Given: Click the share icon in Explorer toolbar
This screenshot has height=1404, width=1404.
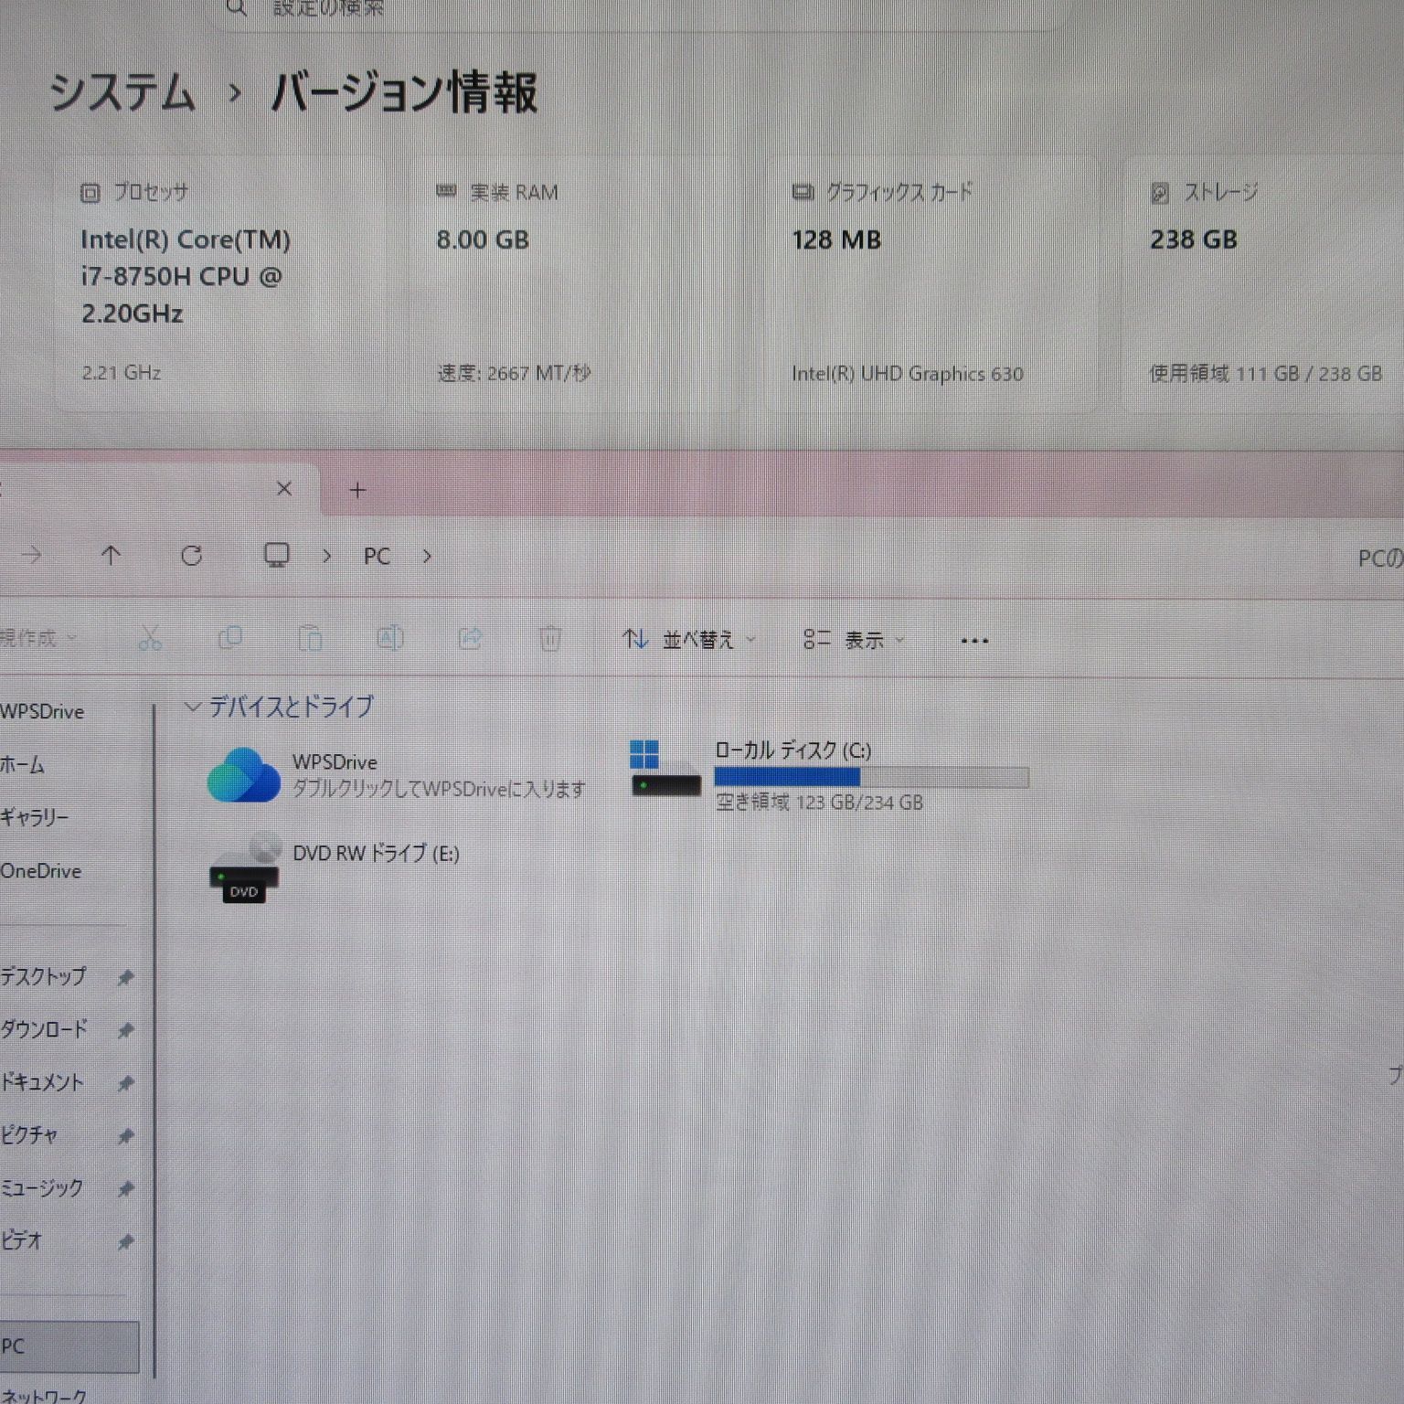Looking at the screenshot, I should point(470,638).
